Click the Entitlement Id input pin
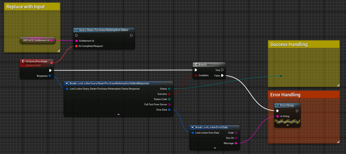 tap(76, 41)
